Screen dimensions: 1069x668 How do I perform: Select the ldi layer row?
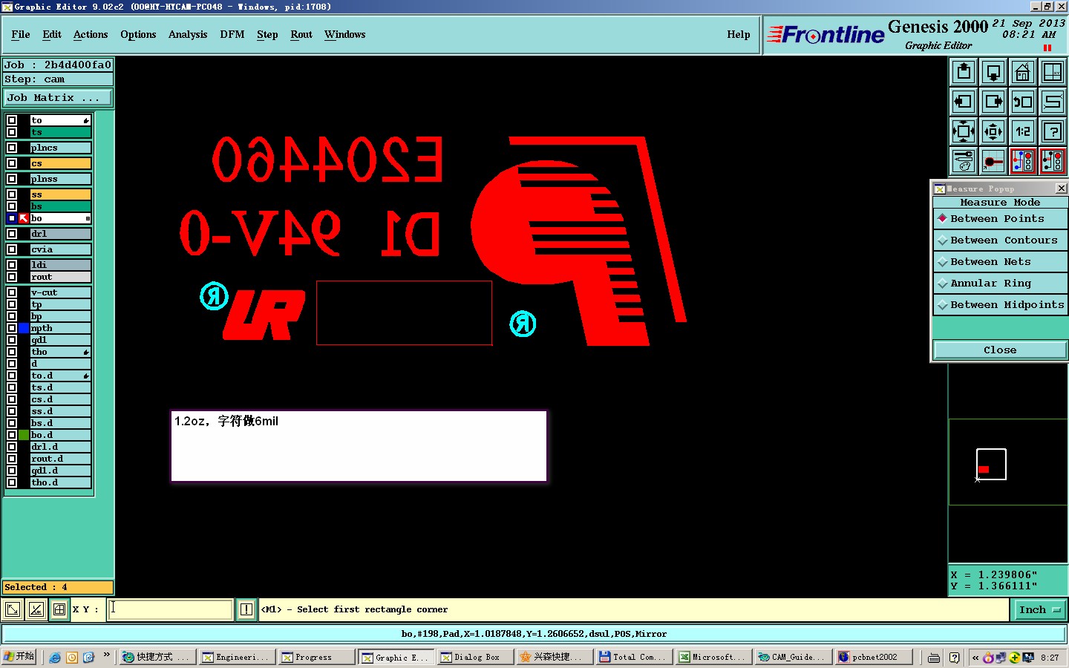click(x=60, y=265)
